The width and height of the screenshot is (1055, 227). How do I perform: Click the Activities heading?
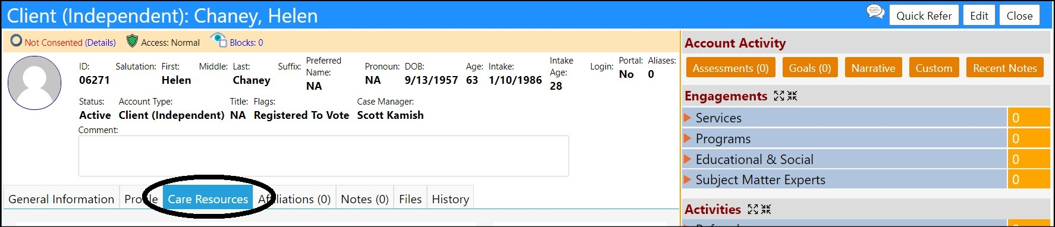pos(712,209)
